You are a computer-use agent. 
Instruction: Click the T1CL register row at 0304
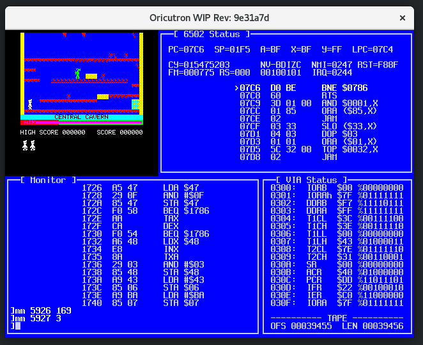click(x=337, y=218)
